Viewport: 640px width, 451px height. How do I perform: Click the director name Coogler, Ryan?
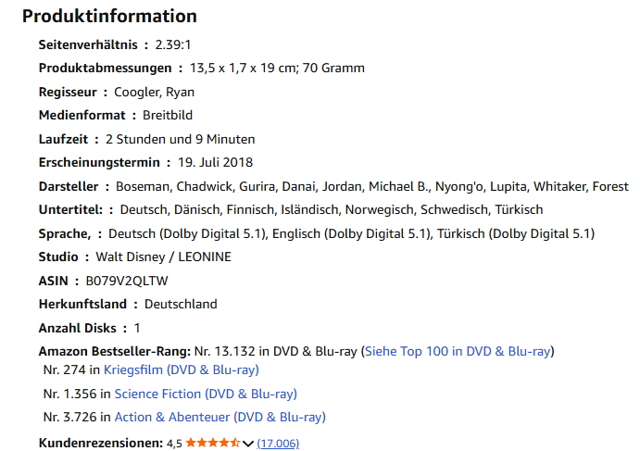click(x=154, y=92)
